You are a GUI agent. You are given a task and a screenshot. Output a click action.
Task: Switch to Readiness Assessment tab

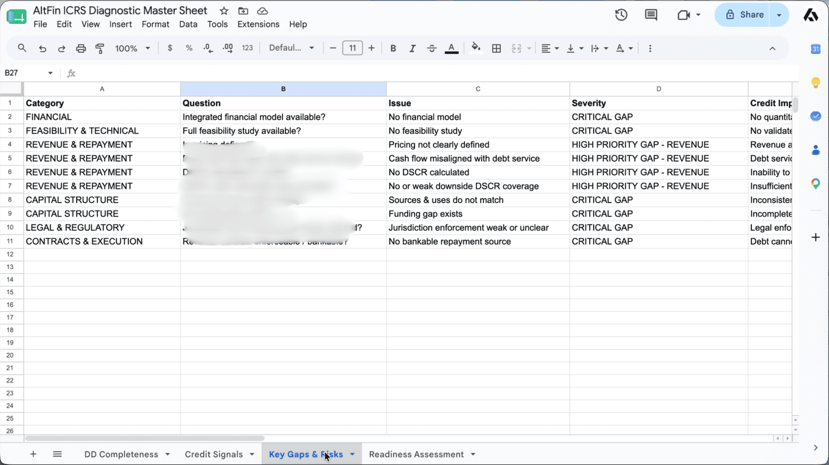(416, 454)
